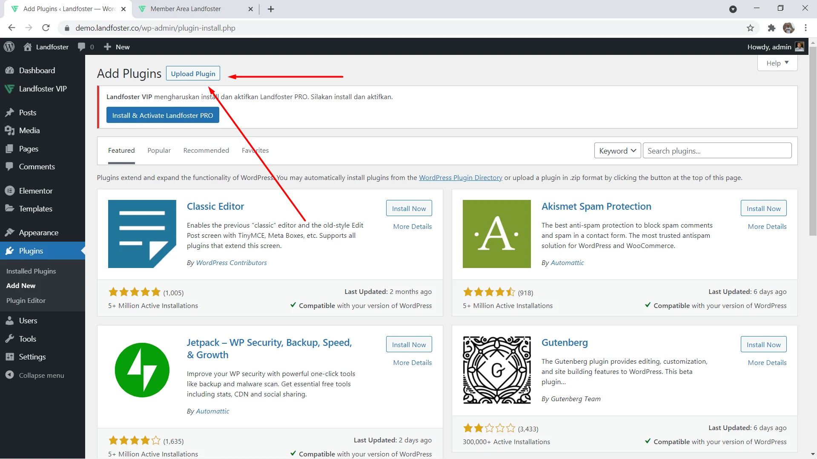Click the browser reload icon
The width and height of the screenshot is (817, 459).
coord(46,28)
